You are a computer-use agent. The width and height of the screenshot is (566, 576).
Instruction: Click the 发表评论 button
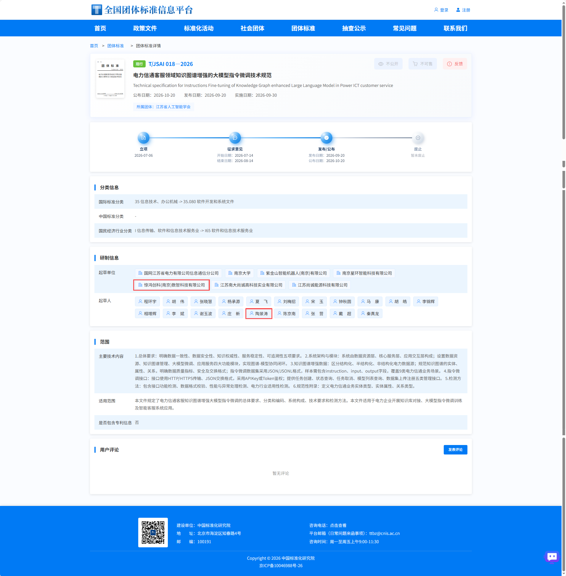click(455, 449)
